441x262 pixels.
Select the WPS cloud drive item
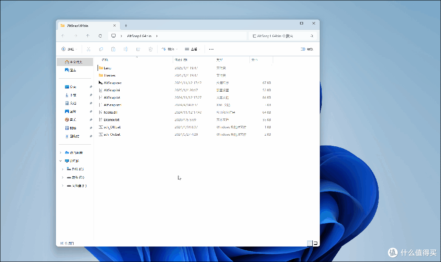(75, 153)
